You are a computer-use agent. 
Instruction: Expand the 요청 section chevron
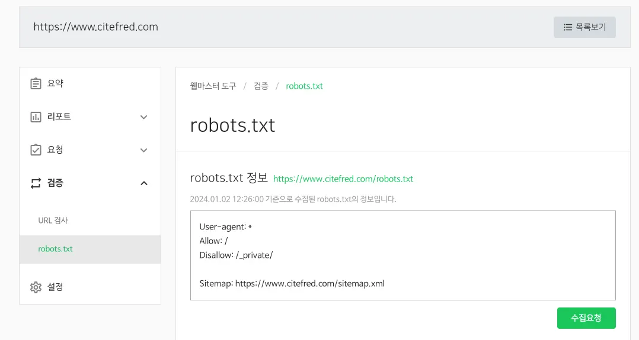(x=143, y=150)
